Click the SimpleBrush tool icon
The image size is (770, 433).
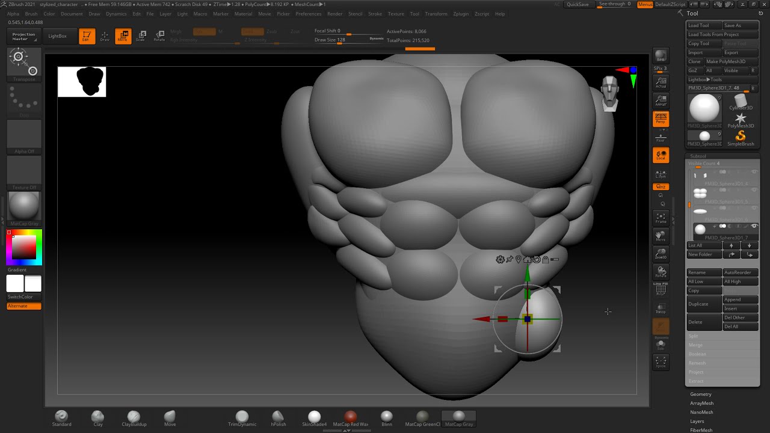741,138
